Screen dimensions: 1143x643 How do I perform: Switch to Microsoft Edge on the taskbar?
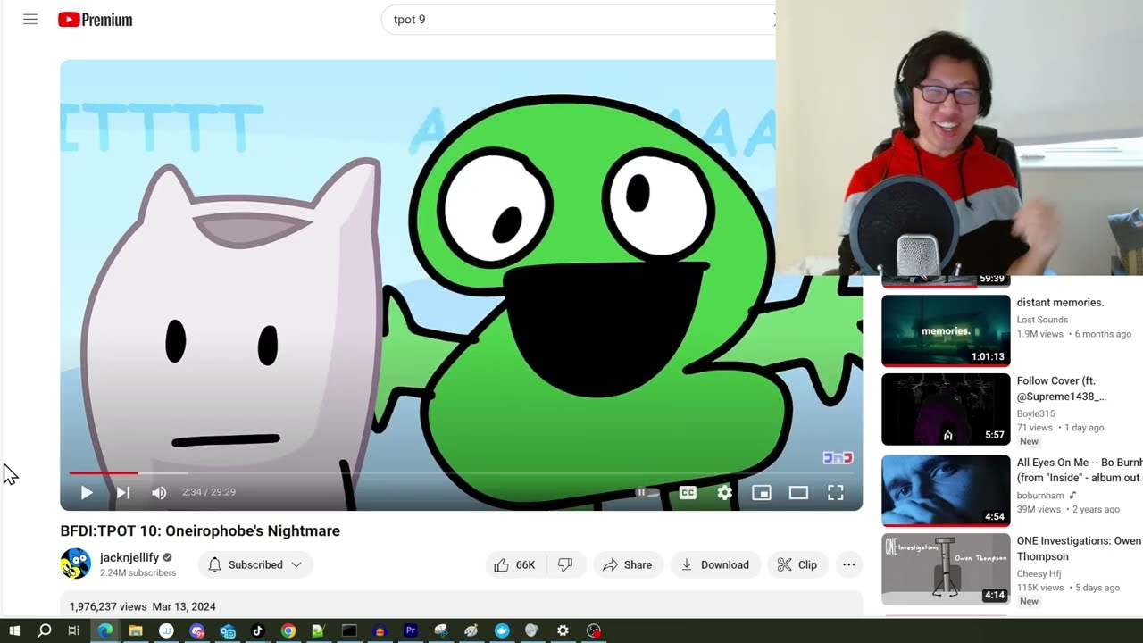tap(105, 630)
